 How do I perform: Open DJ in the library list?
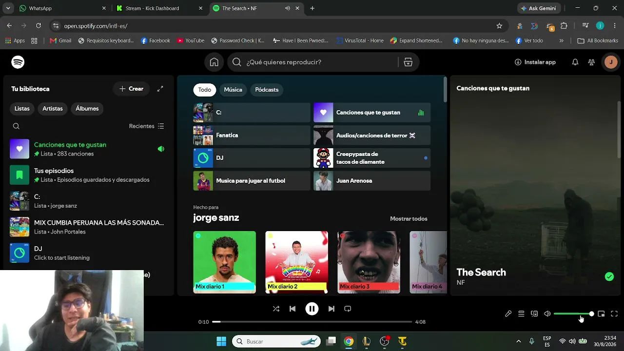(88, 253)
